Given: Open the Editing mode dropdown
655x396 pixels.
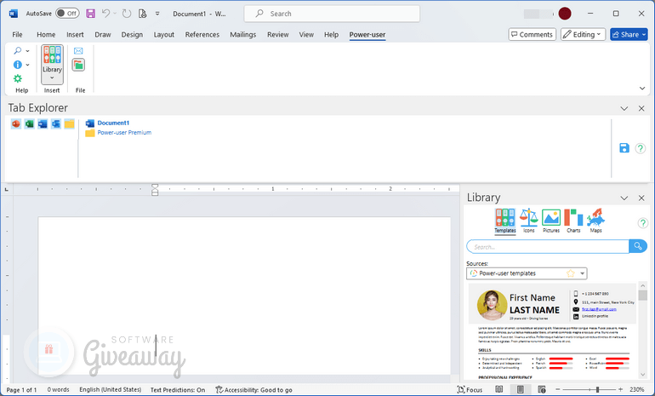Looking at the screenshot, I should tap(583, 34).
